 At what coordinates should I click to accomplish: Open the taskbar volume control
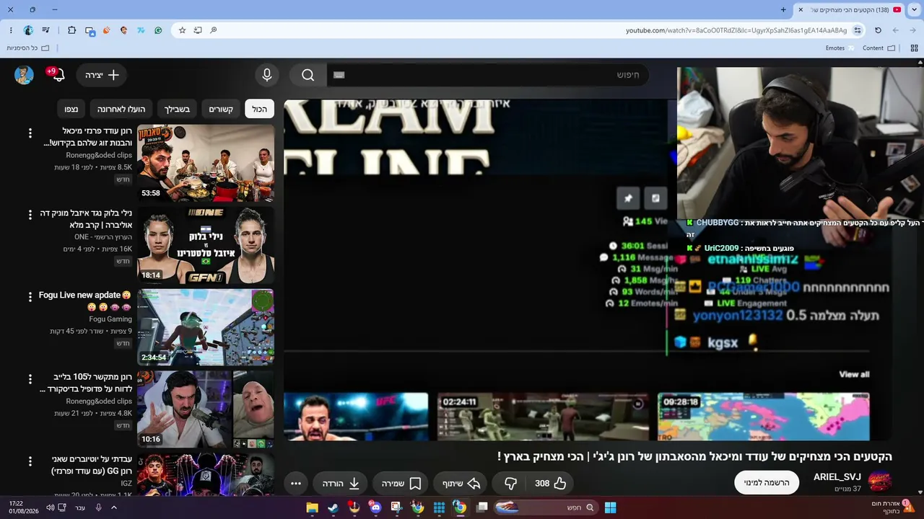pyautogui.click(x=50, y=507)
